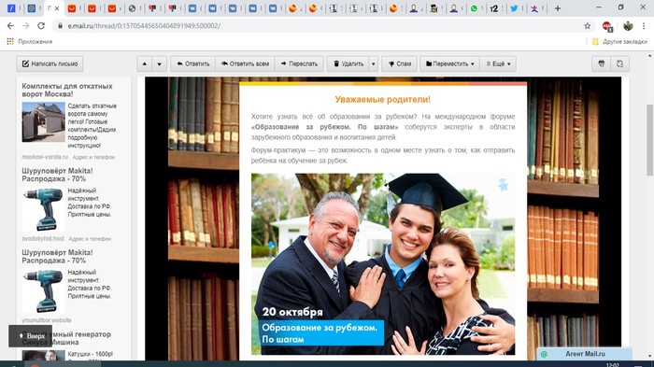Go to next email with down arrow

160,64
